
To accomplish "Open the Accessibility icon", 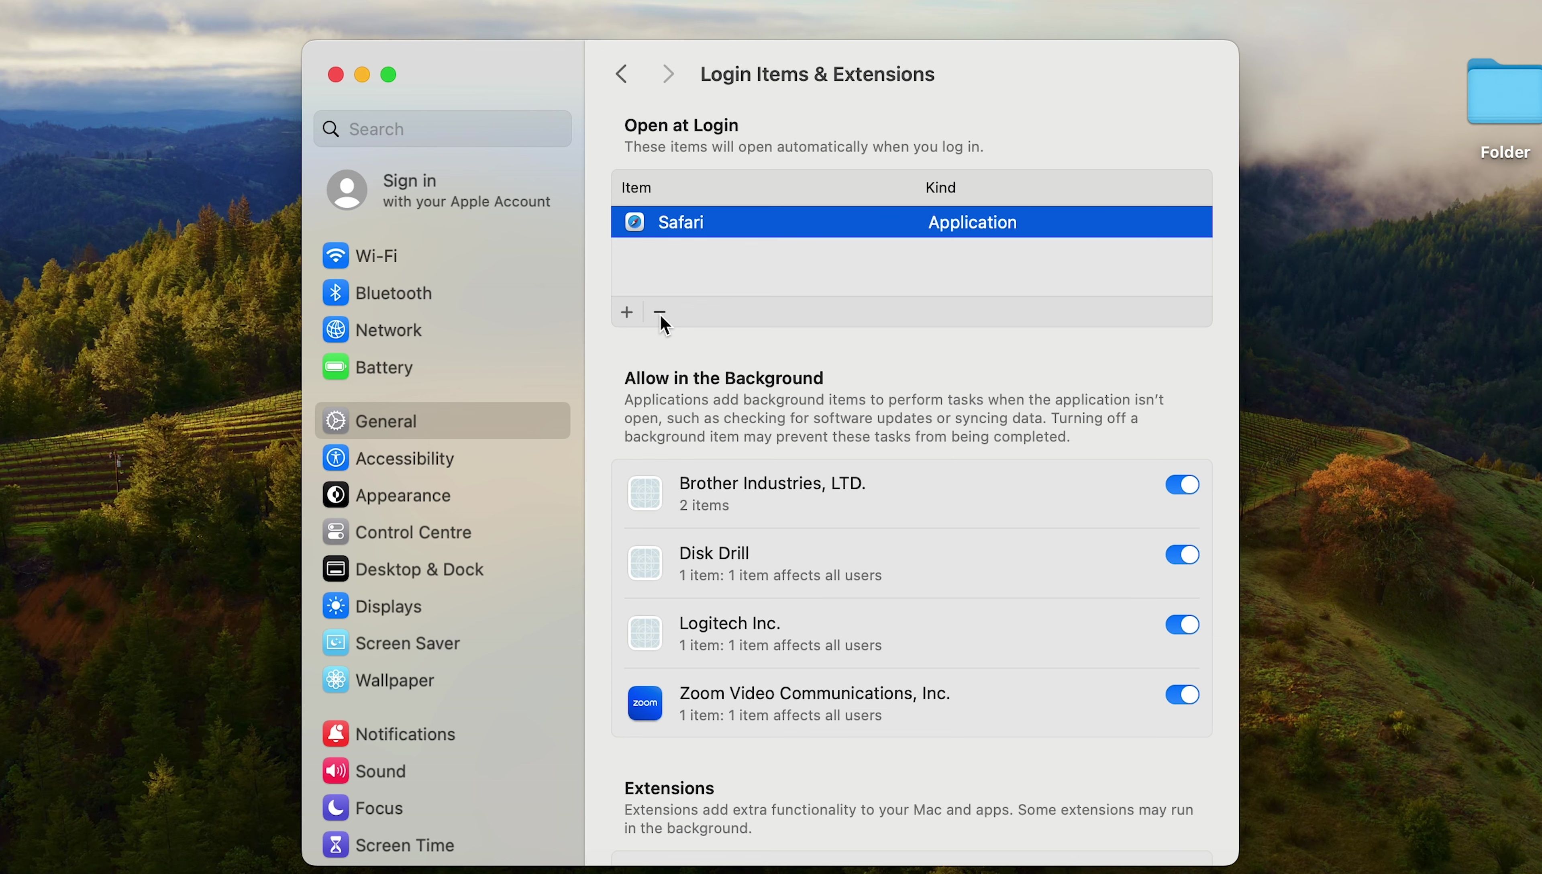I will tap(335, 458).
